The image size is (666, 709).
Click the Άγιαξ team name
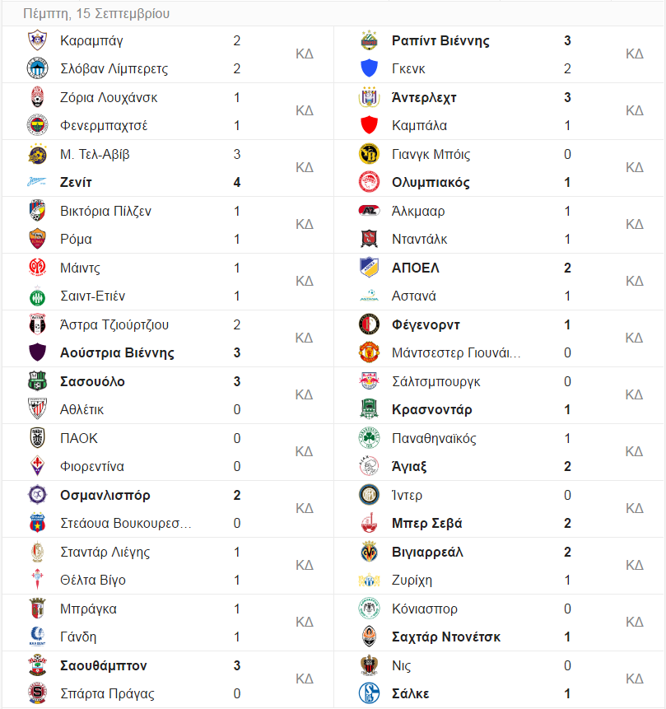coord(409,467)
